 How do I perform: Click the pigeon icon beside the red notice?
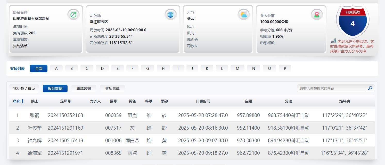point(333,41)
